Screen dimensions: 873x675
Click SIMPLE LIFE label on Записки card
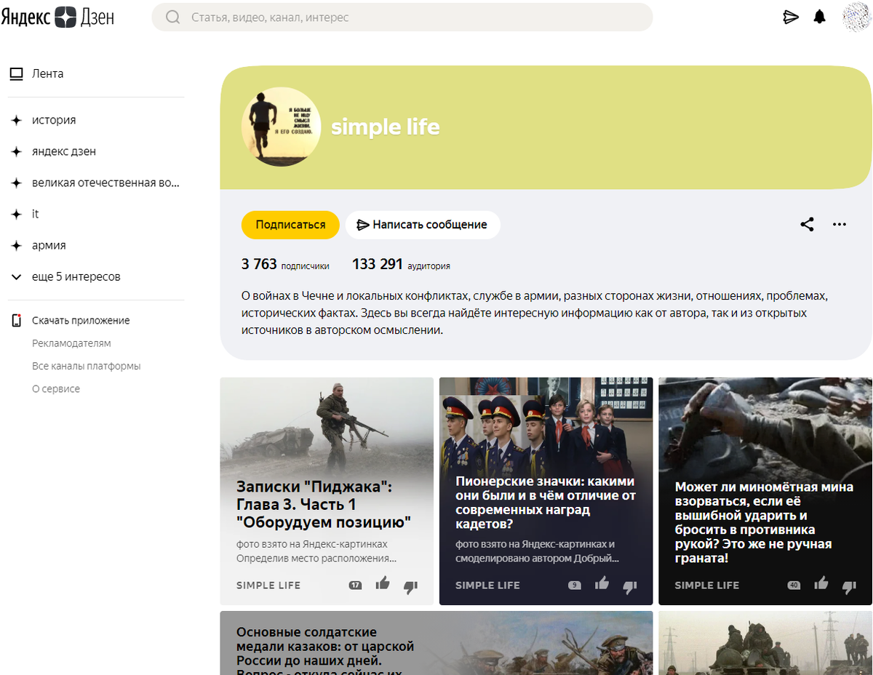click(x=268, y=586)
